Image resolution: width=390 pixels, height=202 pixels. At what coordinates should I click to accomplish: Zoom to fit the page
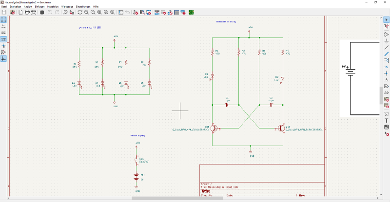(x=99, y=12)
